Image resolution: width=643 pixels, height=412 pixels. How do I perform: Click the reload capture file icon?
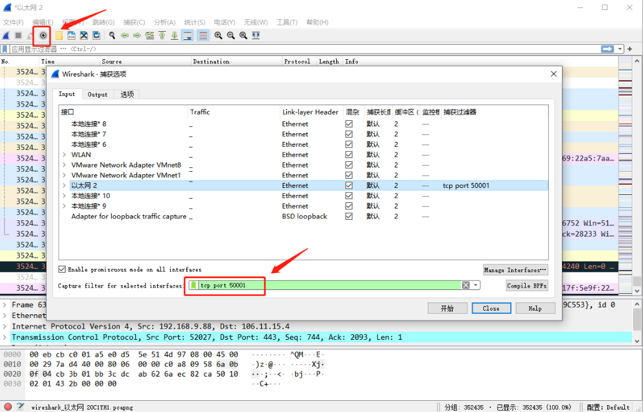[97, 35]
